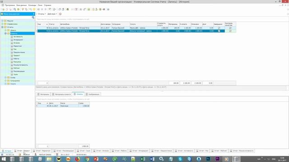Open Firefox from the taskbar
Screen dimensions: 289x162
(77, 159)
